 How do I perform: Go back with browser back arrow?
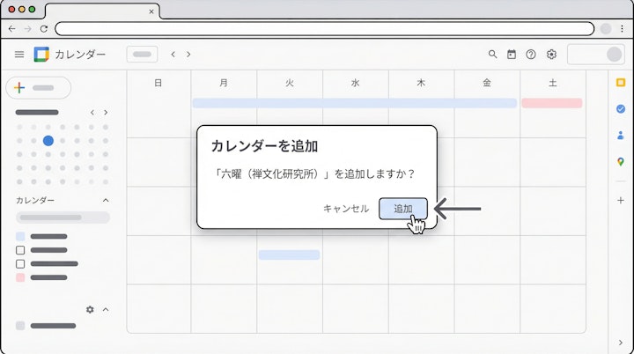[x=11, y=29]
